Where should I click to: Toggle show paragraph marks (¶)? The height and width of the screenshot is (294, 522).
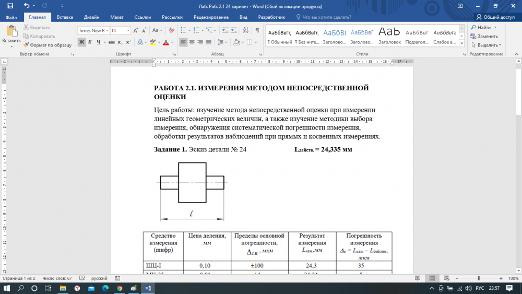coord(257,30)
